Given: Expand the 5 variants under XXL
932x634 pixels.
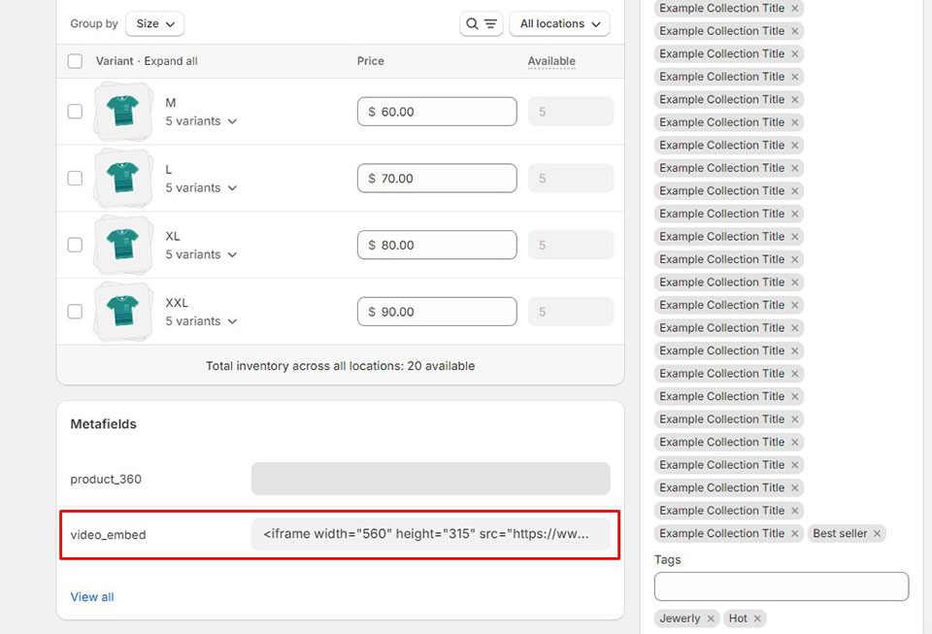Looking at the screenshot, I should coord(201,321).
